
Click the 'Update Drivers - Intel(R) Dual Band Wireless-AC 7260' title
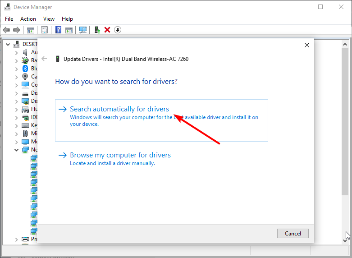pyautogui.click(x=126, y=59)
